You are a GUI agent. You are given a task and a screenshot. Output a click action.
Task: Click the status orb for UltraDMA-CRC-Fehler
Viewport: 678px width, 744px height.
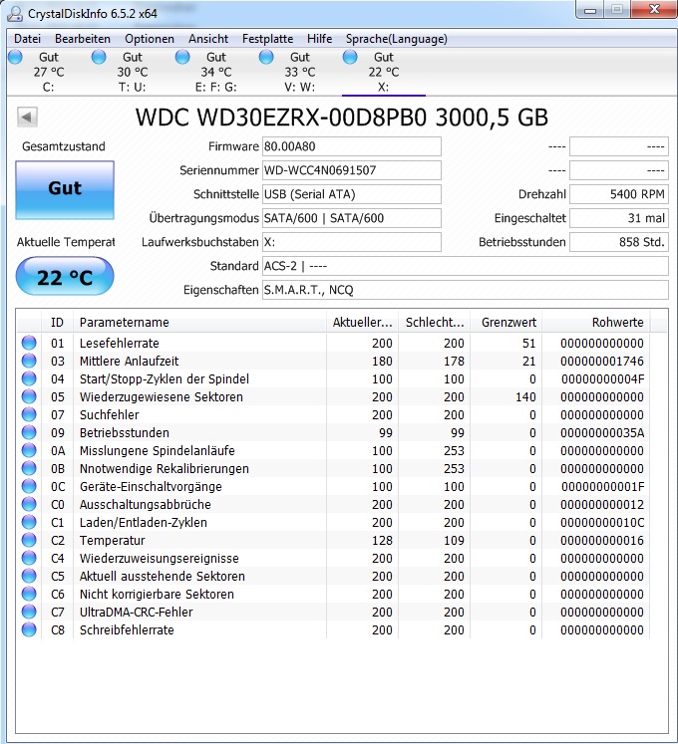coord(29,612)
